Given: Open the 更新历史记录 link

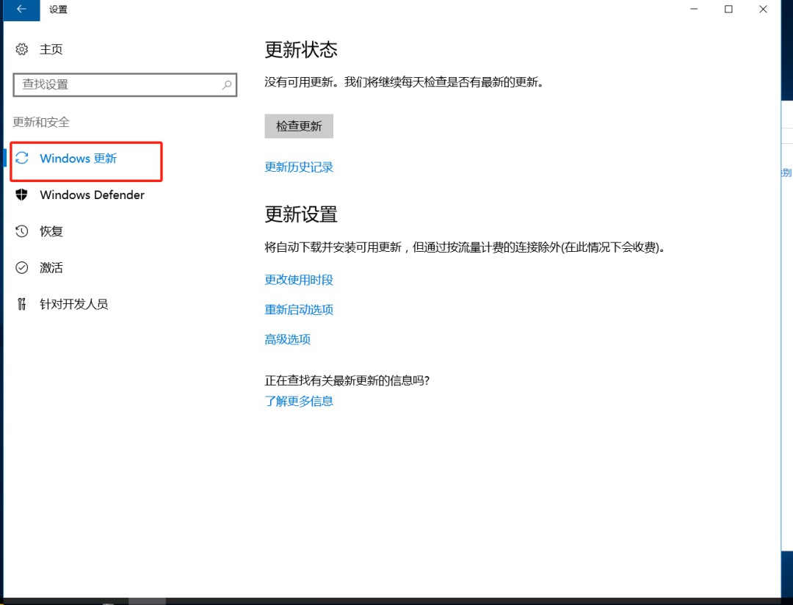Looking at the screenshot, I should [x=299, y=167].
